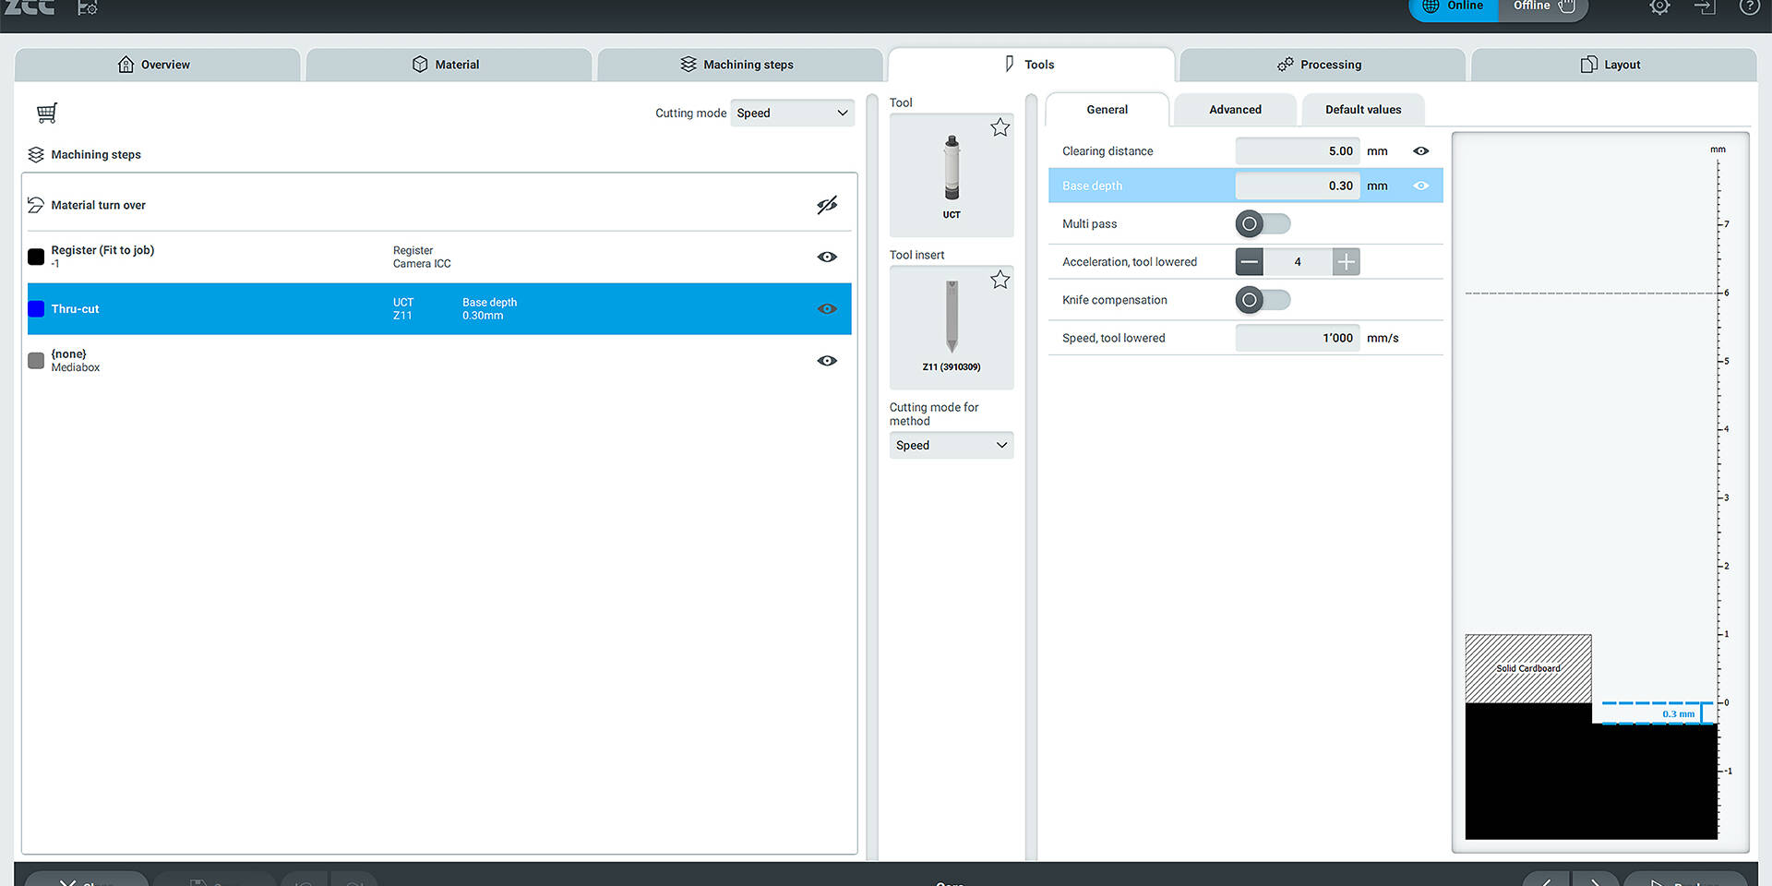Switch to Offline mode
The image size is (1772, 886).
[x=1542, y=7]
